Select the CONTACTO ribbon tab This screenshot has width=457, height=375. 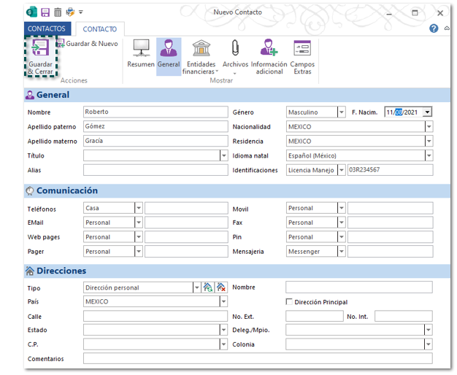tap(100, 29)
